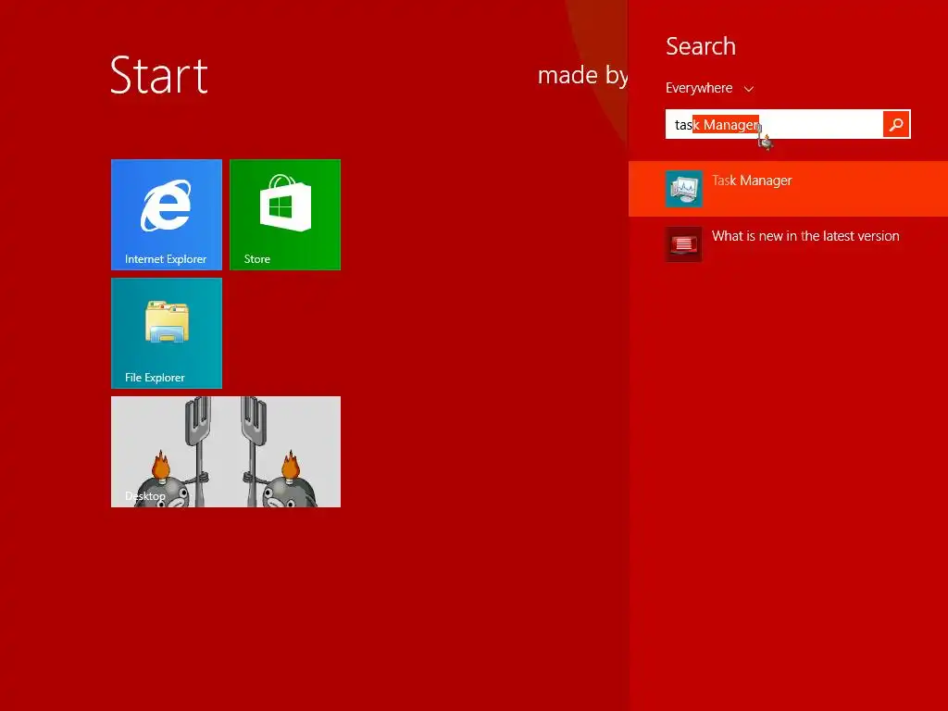Open the Store tile

tap(285, 215)
